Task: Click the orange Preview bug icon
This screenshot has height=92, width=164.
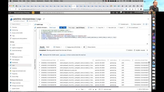Action: coord(33,13)
